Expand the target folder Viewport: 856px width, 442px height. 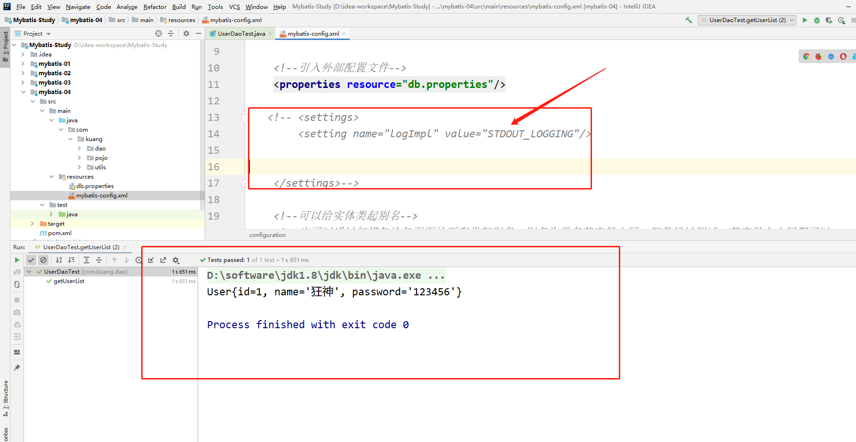click(32, 224)
